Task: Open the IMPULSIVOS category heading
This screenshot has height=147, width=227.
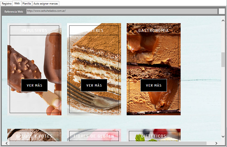Action: (35, 30)
